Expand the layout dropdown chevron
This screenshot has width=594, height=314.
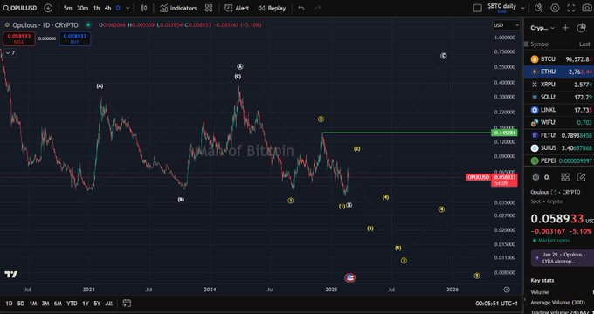[523, 8]
